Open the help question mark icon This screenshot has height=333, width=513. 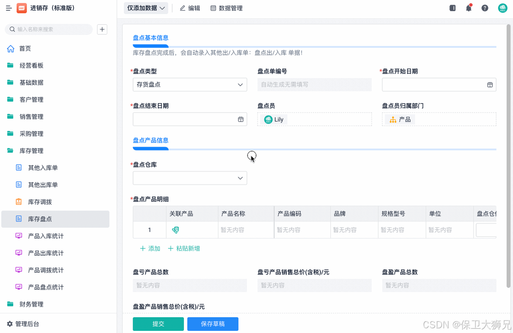tap(485, 8)
